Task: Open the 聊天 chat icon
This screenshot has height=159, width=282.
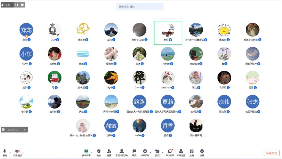Action: coord(134,153)
